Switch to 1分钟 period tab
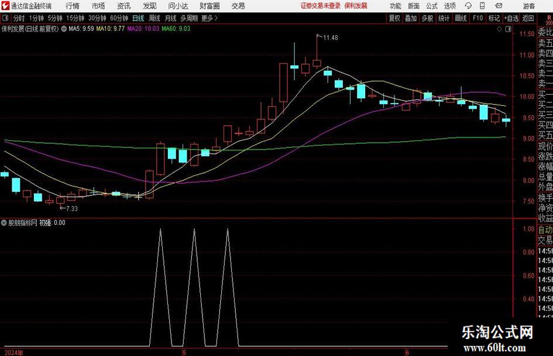Viewport: 553px width, 356px height. point(36,18)
